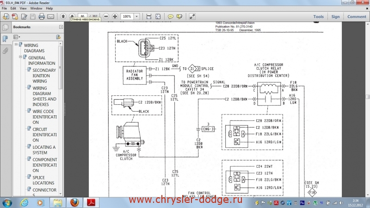Screen dimensions: 370x208
Task: Switch to Firefox in the taskbar
Action: 74,202
